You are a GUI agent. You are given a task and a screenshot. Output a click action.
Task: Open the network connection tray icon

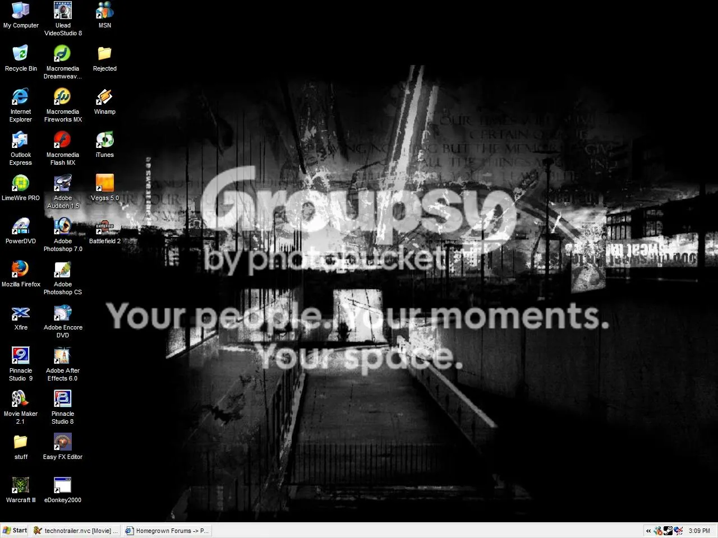678,531
